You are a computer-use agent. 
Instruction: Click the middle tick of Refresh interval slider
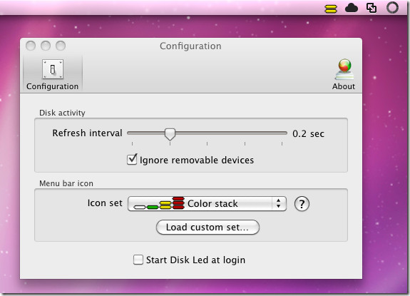tap(207, 143)
